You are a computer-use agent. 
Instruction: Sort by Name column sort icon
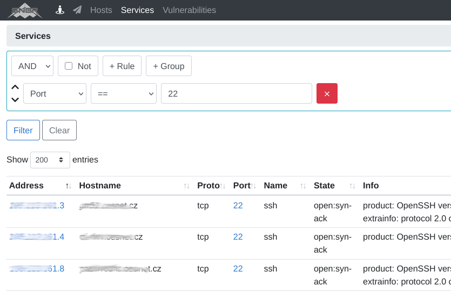[x=303, y=186]
